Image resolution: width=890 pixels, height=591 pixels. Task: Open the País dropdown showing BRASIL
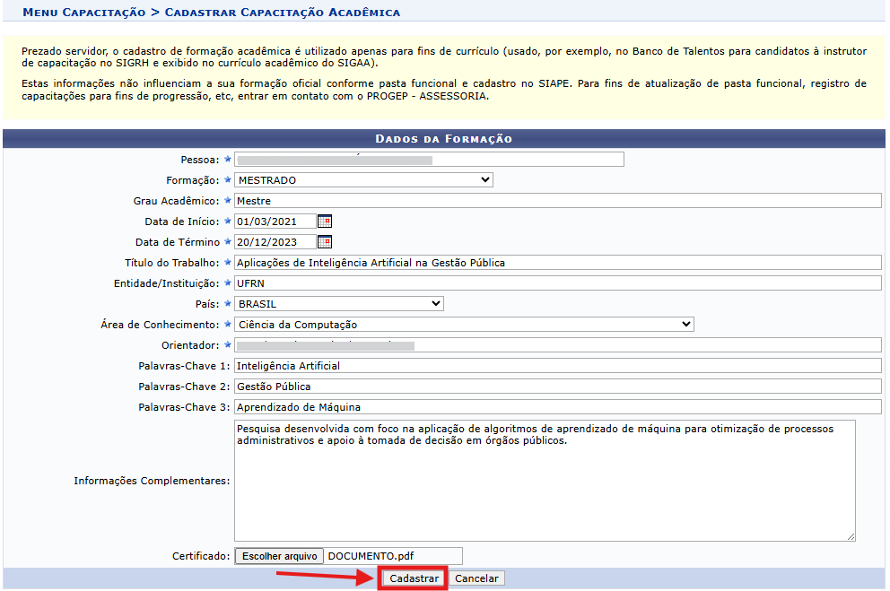(x=339, y=304)
